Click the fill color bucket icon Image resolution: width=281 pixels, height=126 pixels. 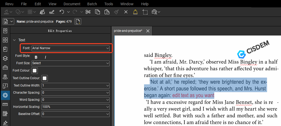point(7,12)
